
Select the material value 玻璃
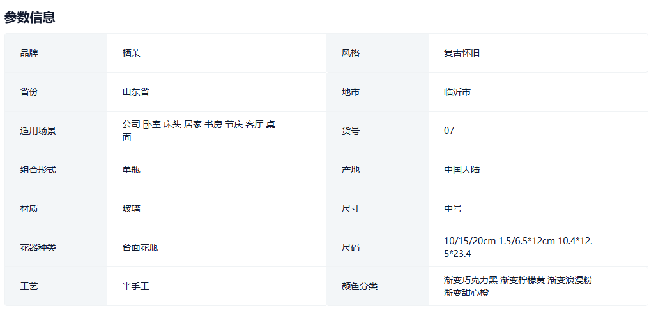[x=131, y=208]
